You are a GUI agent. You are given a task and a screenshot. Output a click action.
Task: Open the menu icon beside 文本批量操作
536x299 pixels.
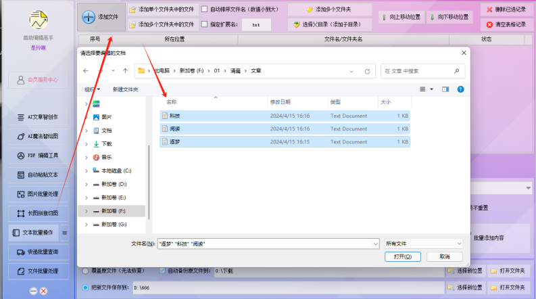click(64, 233)
